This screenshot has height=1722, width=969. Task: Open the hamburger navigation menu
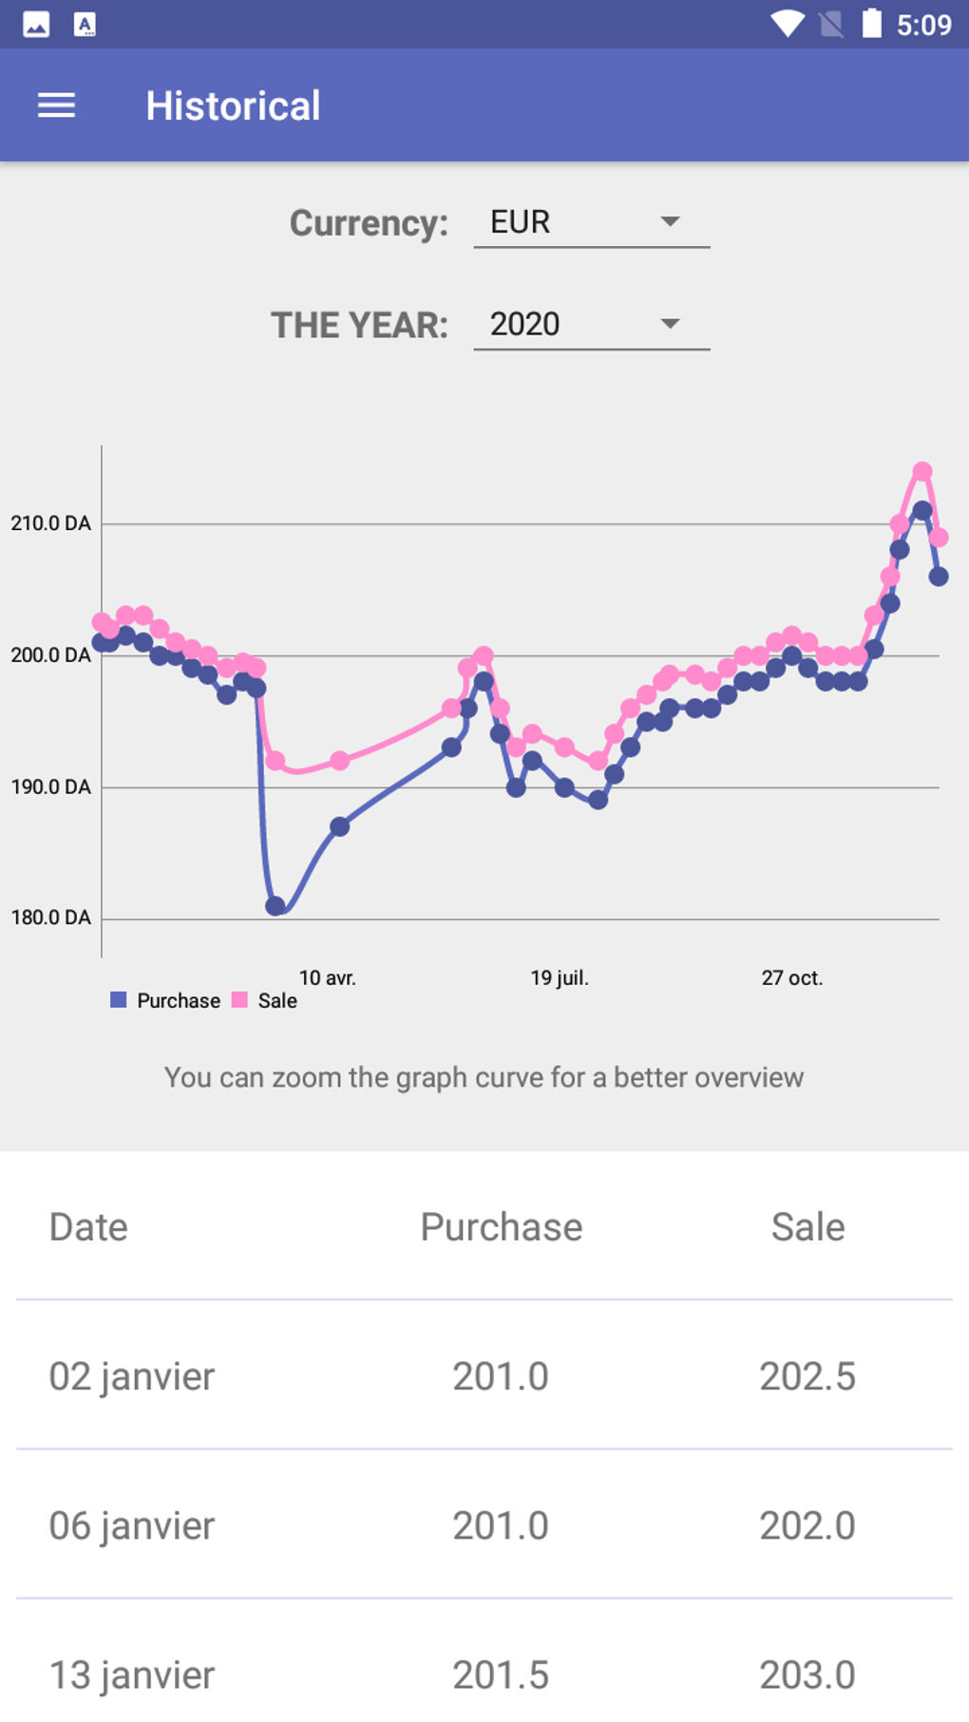56,105
